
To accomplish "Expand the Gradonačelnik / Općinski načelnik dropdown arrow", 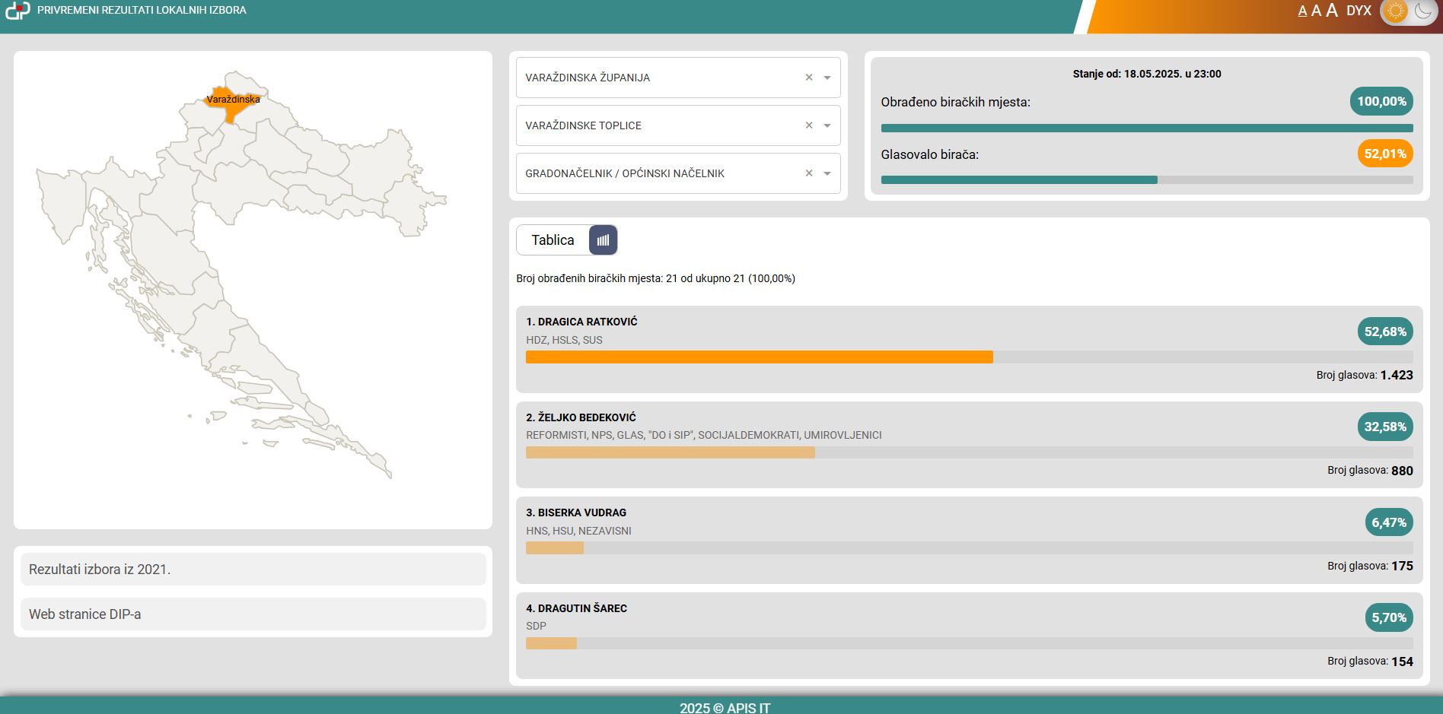I will tap(827, 173).
